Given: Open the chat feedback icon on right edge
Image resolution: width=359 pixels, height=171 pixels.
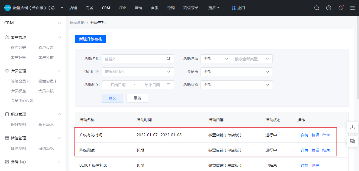Looking at the screenshot, I should pos(352,141).
